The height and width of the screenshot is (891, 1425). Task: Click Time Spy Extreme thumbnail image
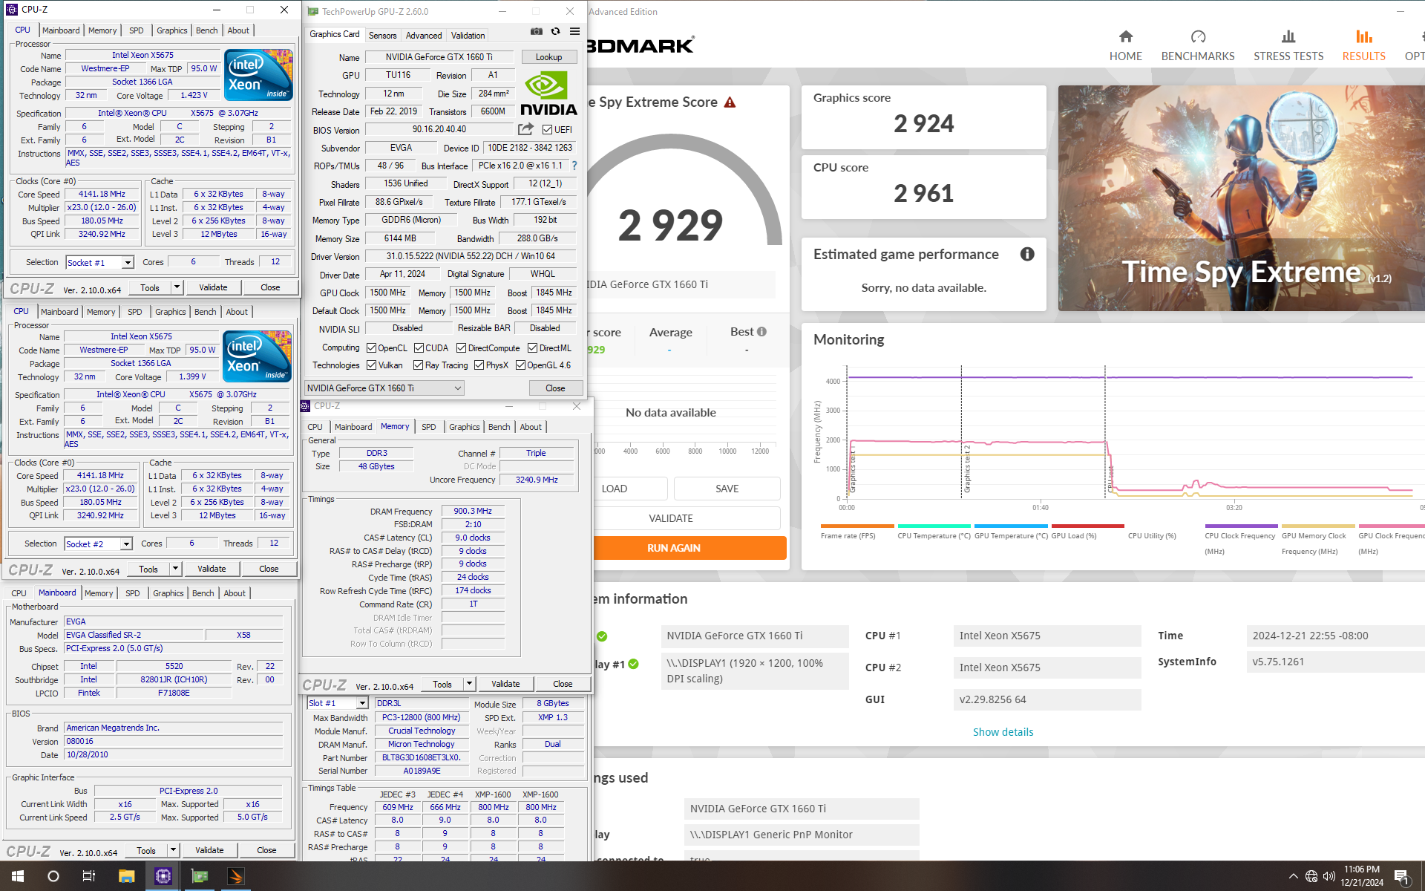pos(1241,198)
